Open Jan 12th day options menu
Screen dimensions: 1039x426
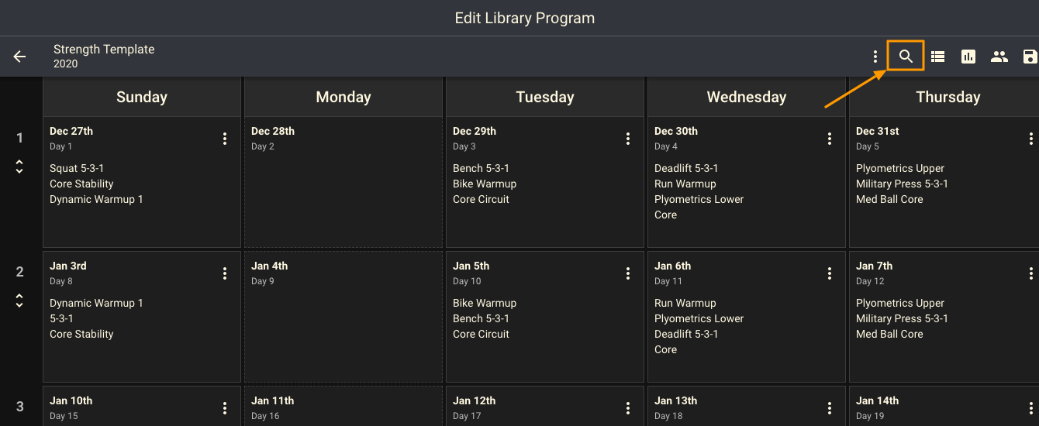click(x=628, y=408)
